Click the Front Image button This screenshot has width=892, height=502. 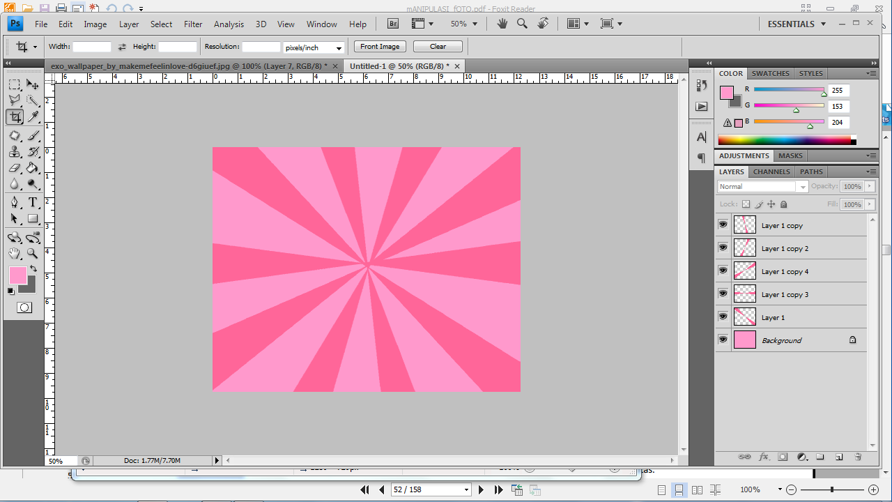coord(380,47)
